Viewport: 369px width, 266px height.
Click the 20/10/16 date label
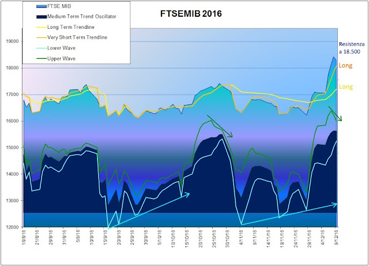(x=201, y=238)
